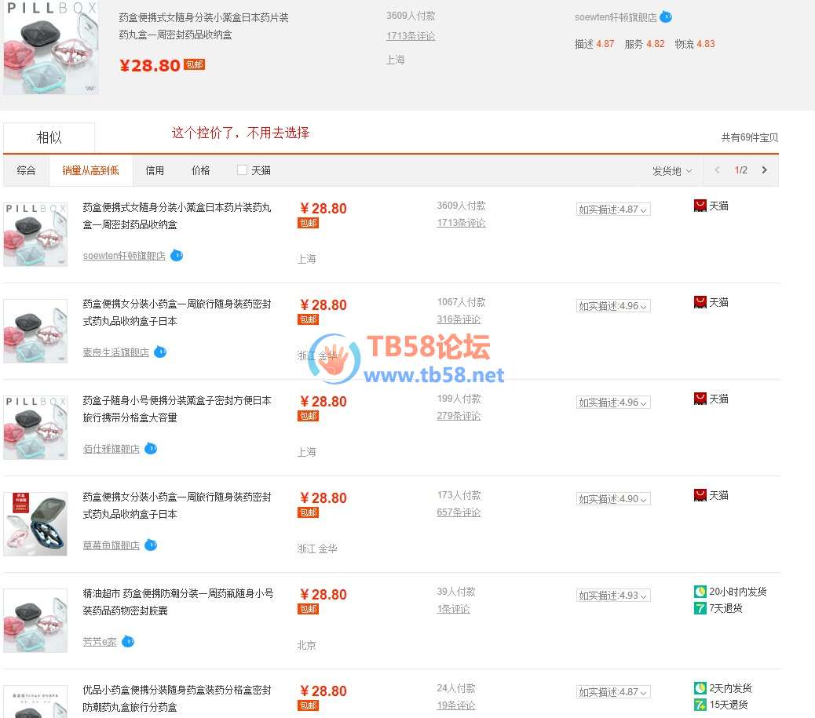Open title 精油超市 药盒便携防潮分装
Viewport: 815px width, 718px height.
(178, 602)
